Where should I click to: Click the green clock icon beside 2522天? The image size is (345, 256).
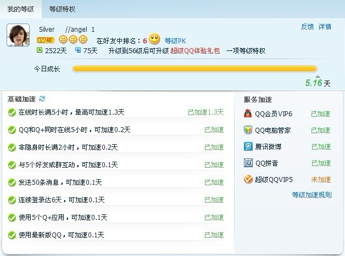tap(40, 50)
